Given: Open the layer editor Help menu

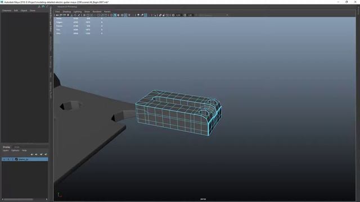Looking at the screenshot, I should pyautogui.click(x=24, y=150).
